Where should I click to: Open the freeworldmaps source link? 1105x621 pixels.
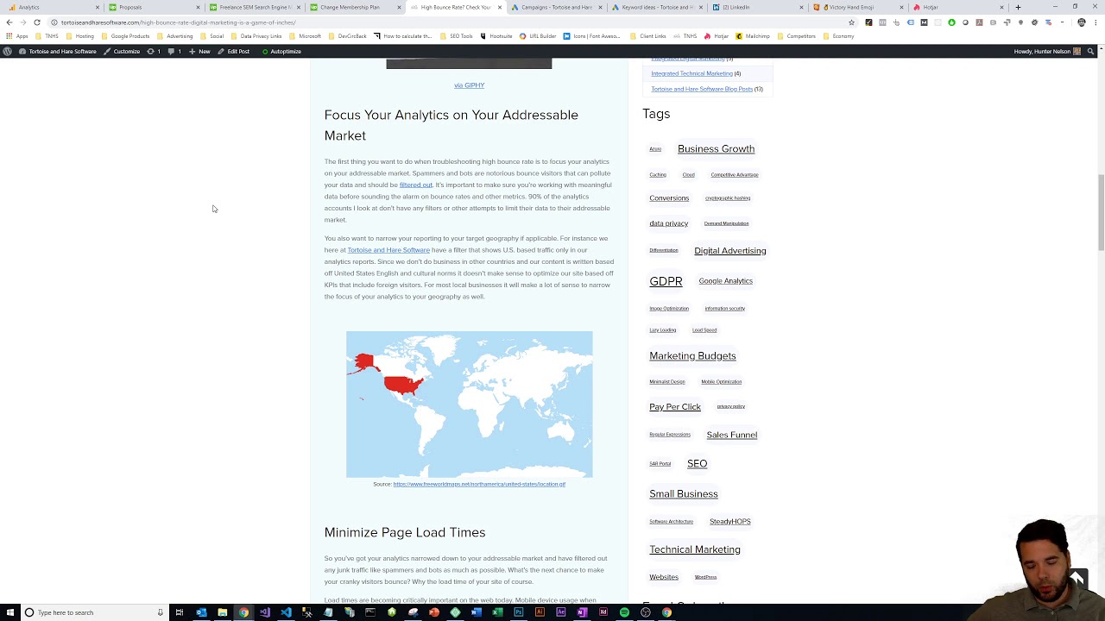pyautogui.click(x=479, y=485)
